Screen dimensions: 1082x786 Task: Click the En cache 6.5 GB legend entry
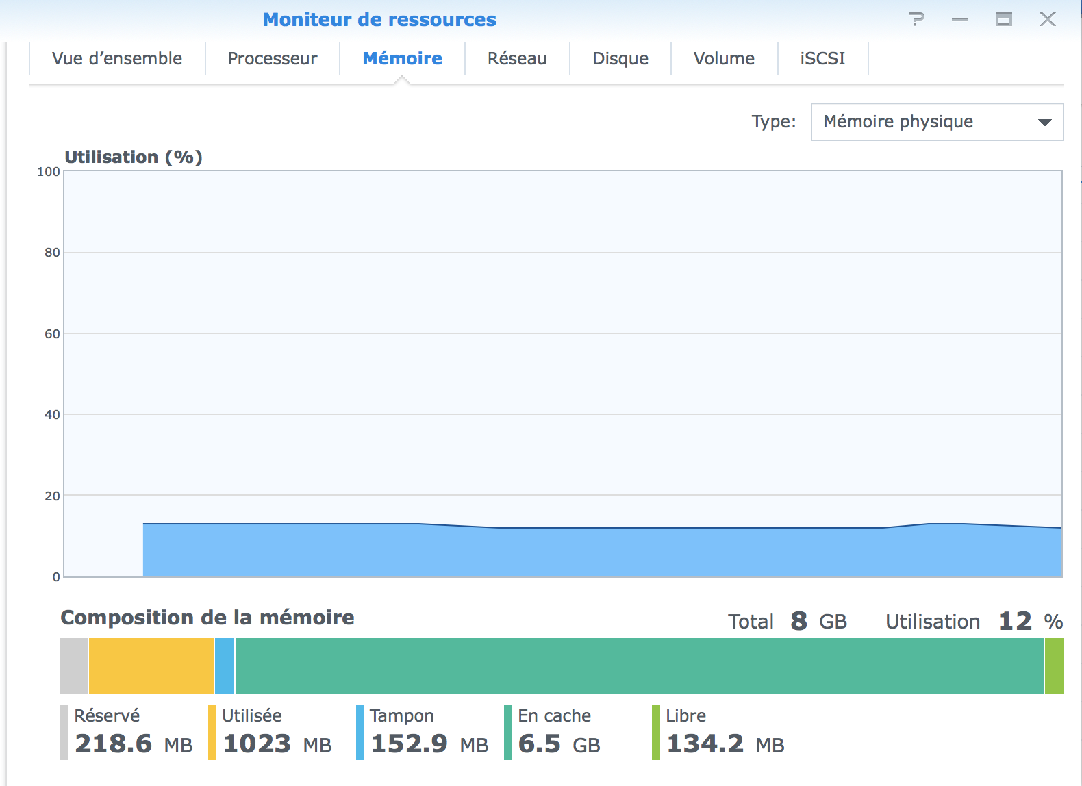pos(559,733)
